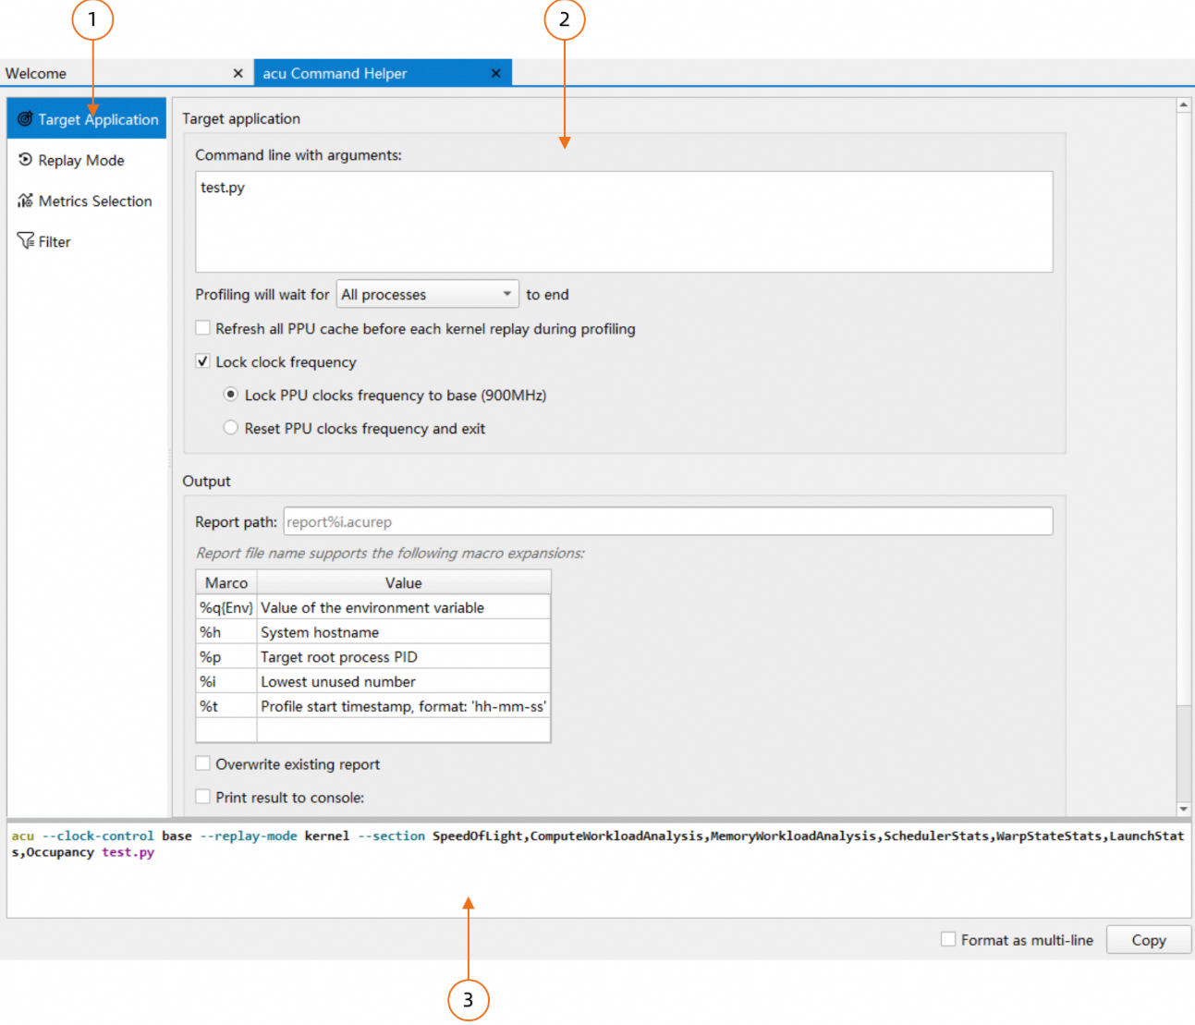Click the 'Lowest unused number' cell
Screen dimensions: 1195x1025
click(404, 681)
